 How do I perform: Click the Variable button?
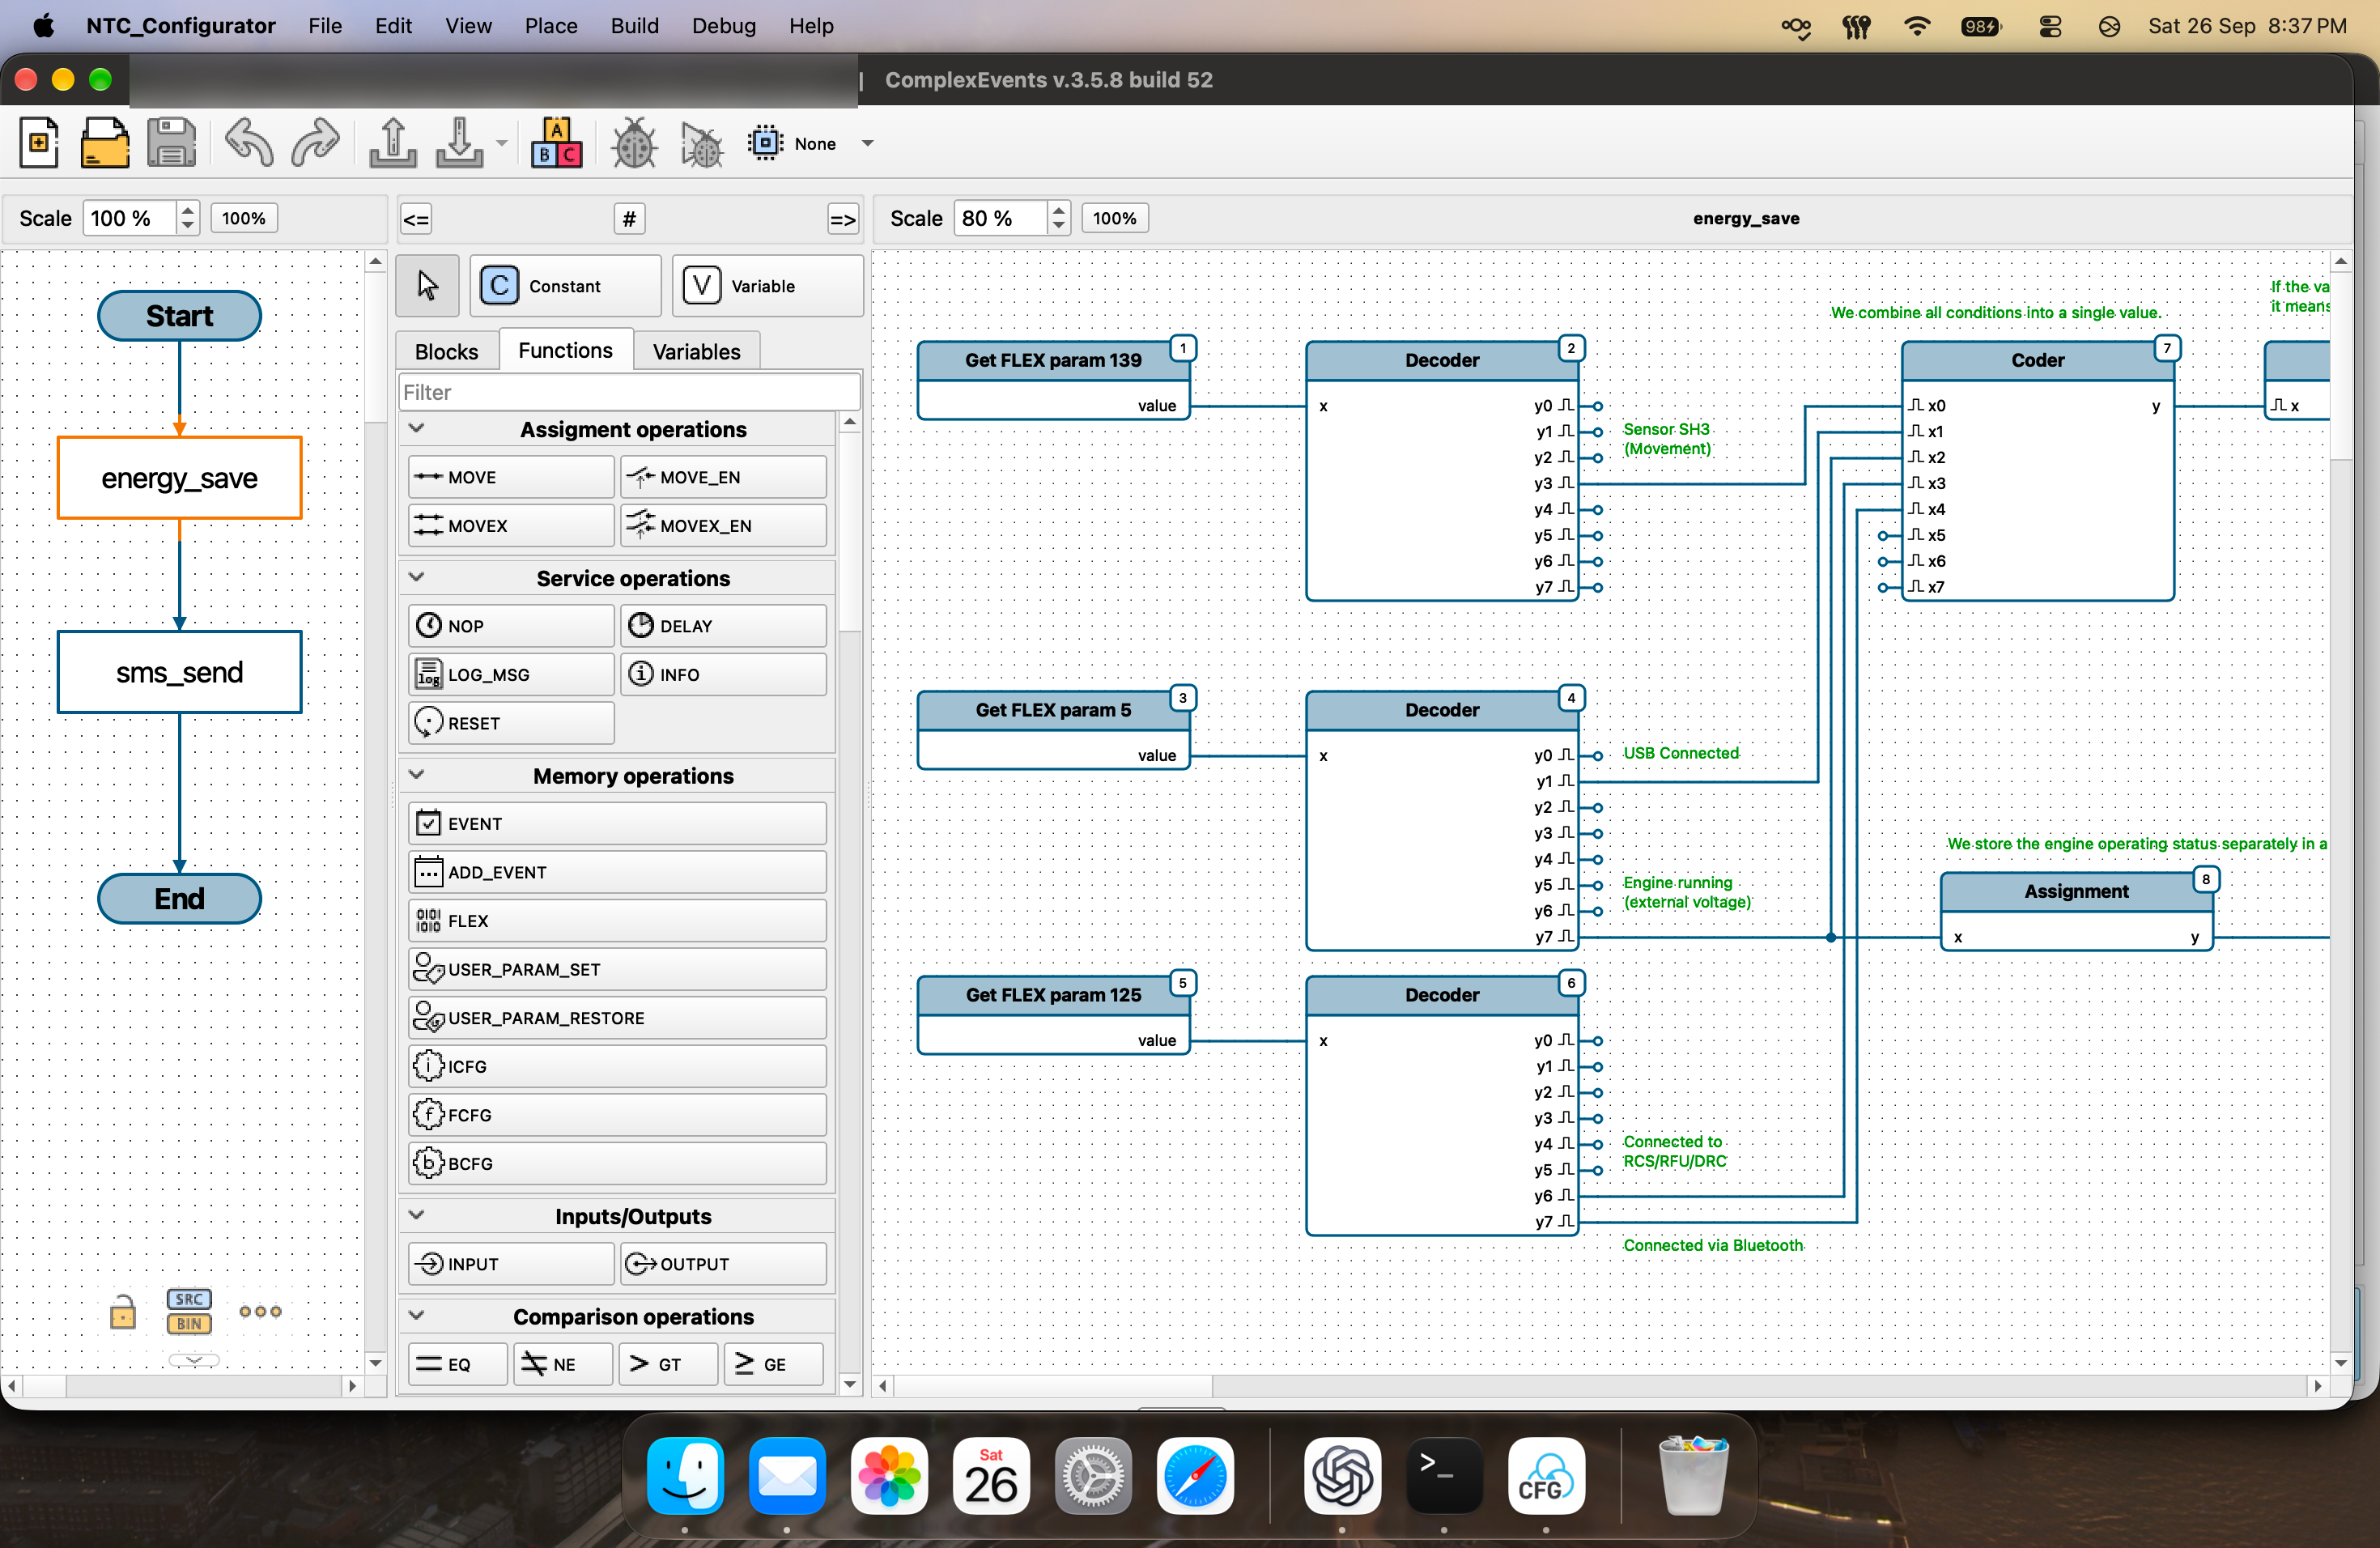click(x=767, y=286)
